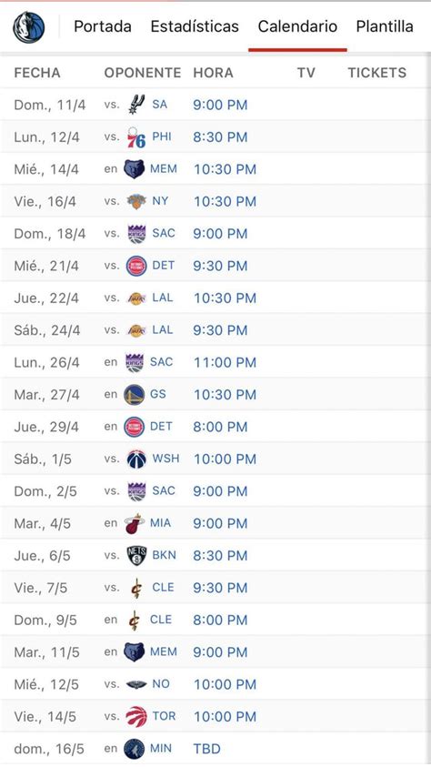Open the DET team link on 29/4
Screen dimensions: 431x767
coord(161,427)
